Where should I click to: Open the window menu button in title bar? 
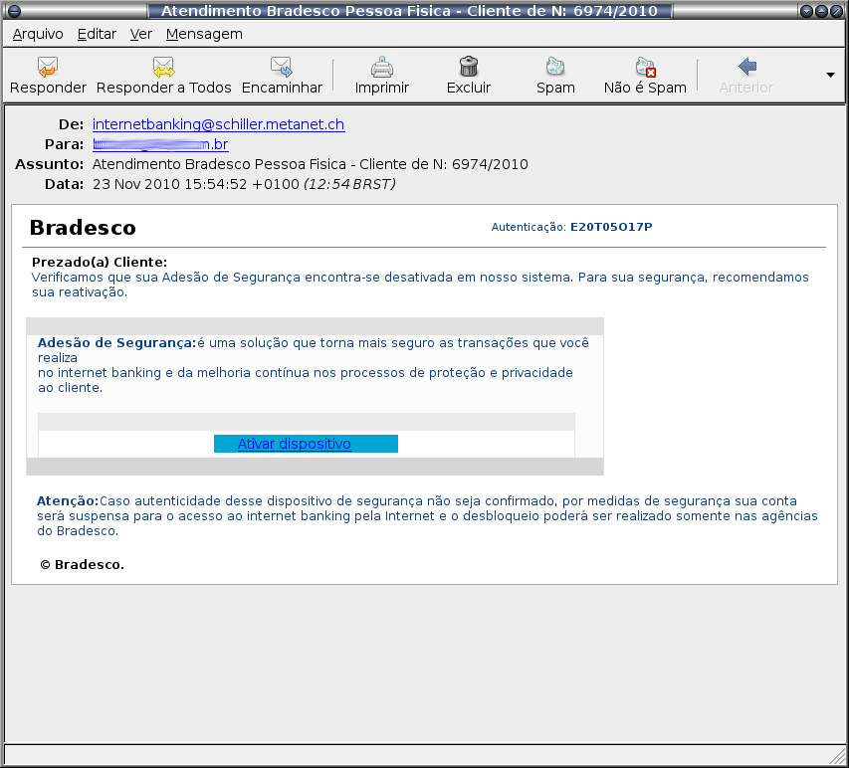pyautogui.click(x=14, y=11)
